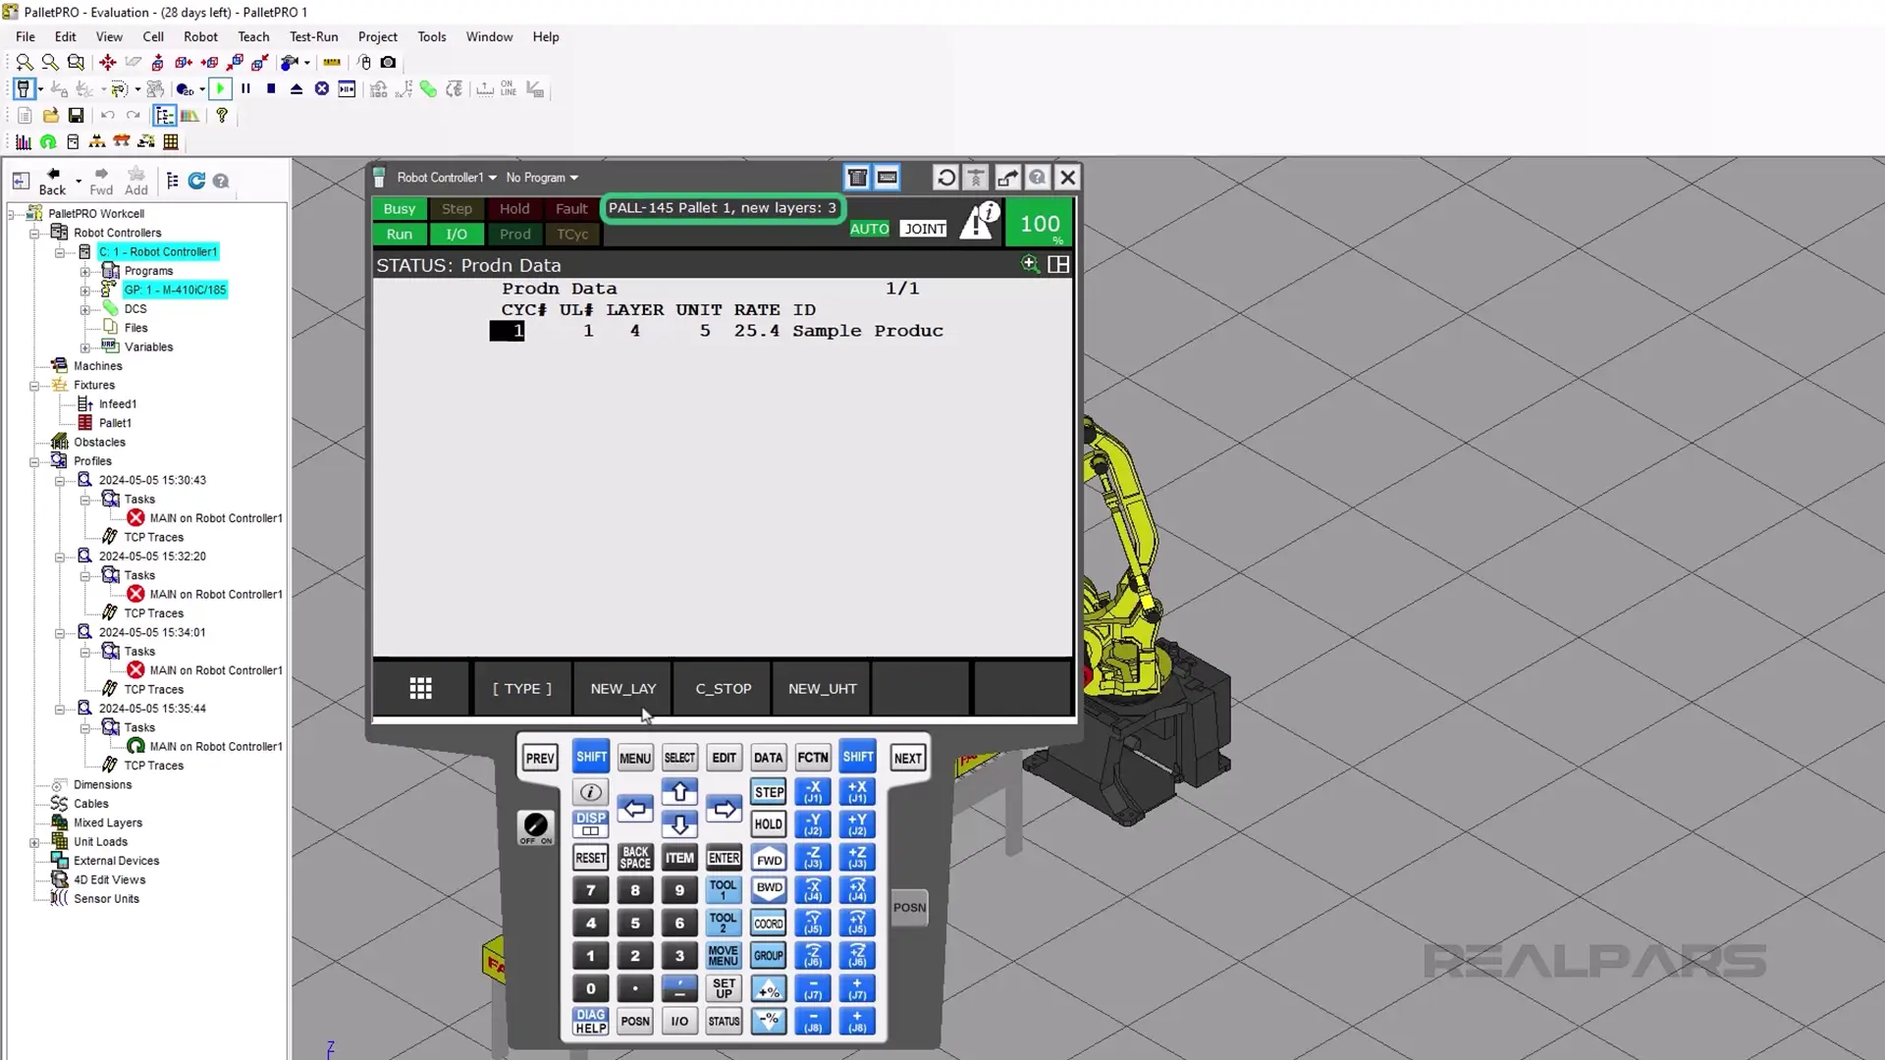The width and height of the screenshot is (1885, 1060).
Task: Expand the Programs tree node
Action: 85,271
